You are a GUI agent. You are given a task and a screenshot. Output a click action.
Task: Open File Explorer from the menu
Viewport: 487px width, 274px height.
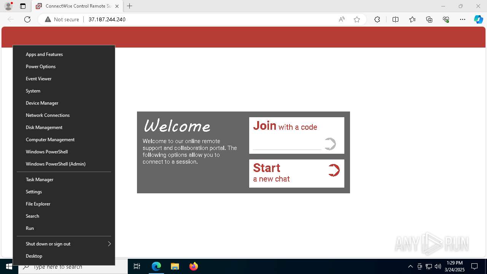(64, 204)
